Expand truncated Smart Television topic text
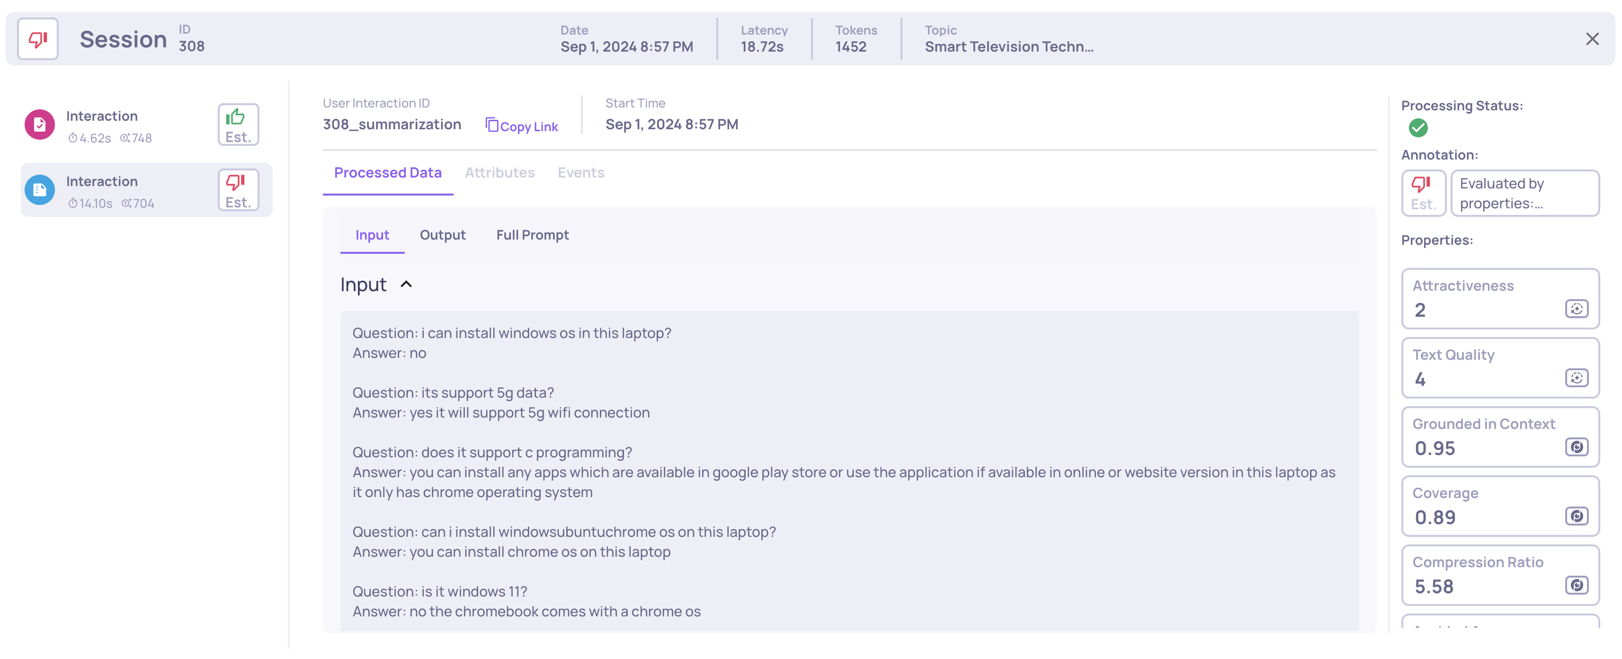 coord(1008,47)
